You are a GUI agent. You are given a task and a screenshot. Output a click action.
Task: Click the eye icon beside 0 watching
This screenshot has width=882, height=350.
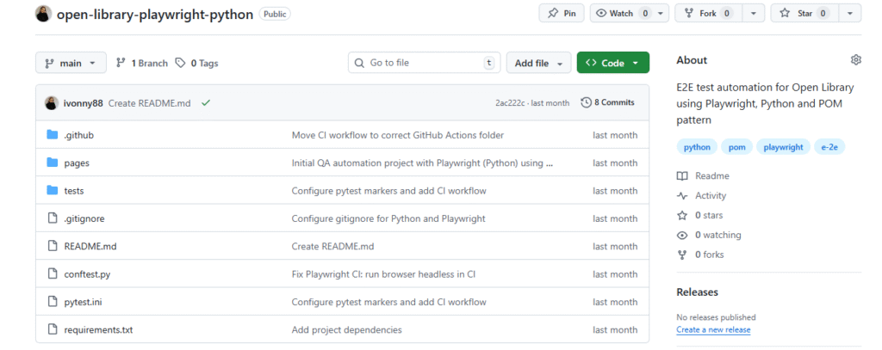[x=682, y=235]
